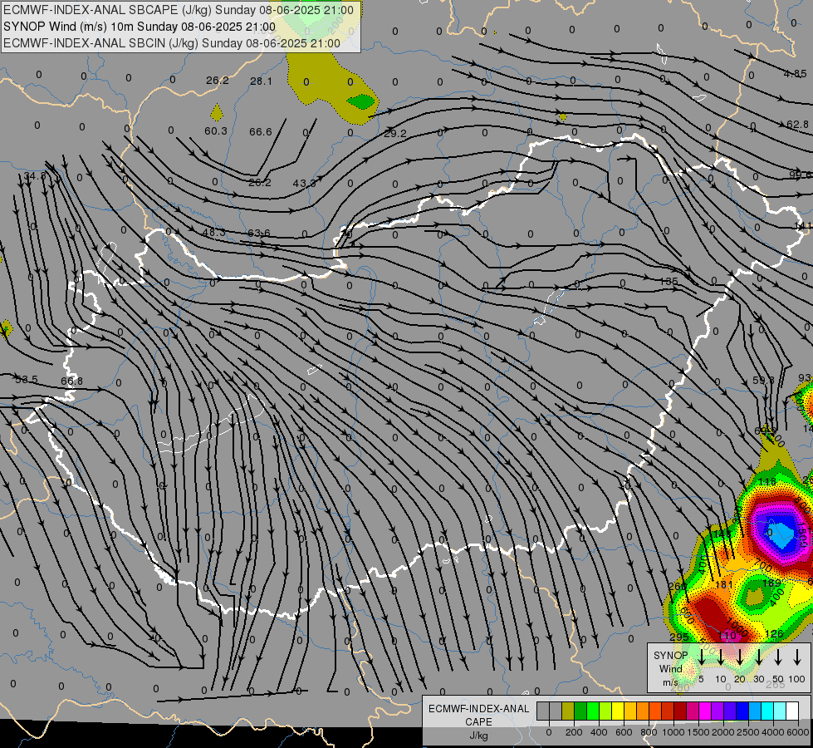The image size is (813, 748).
Task: Pick the light blue swatch right of 2500
Action: 754,711
